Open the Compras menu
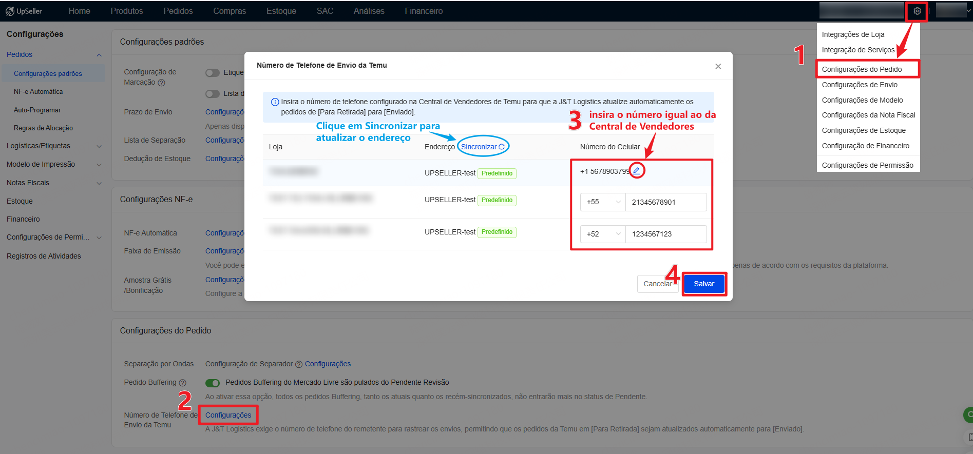 (x=230, y=11)
